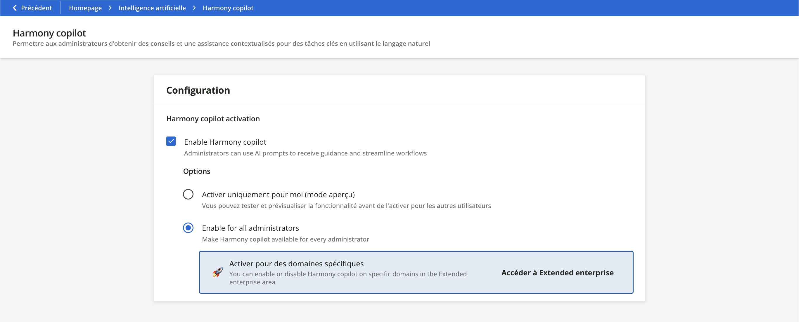This screenshot has width=799, height=322.
Task: Click Activer uniquement pour moi label
Action: [278, 195]
